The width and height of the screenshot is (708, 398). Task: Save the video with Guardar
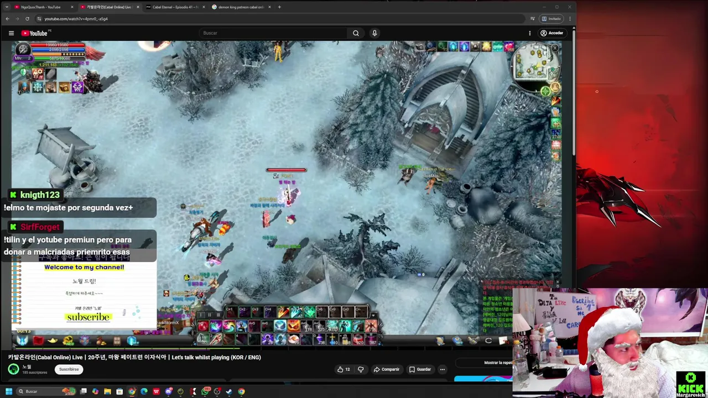(x=420, y=369)
